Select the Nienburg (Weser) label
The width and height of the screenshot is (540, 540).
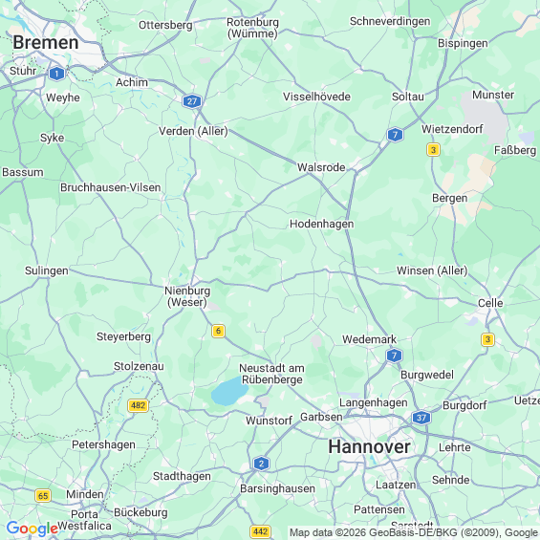tap(187, 296)
